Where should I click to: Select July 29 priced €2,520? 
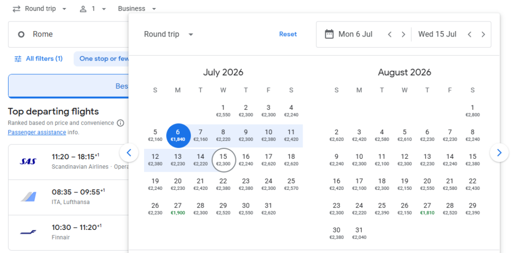223,209
